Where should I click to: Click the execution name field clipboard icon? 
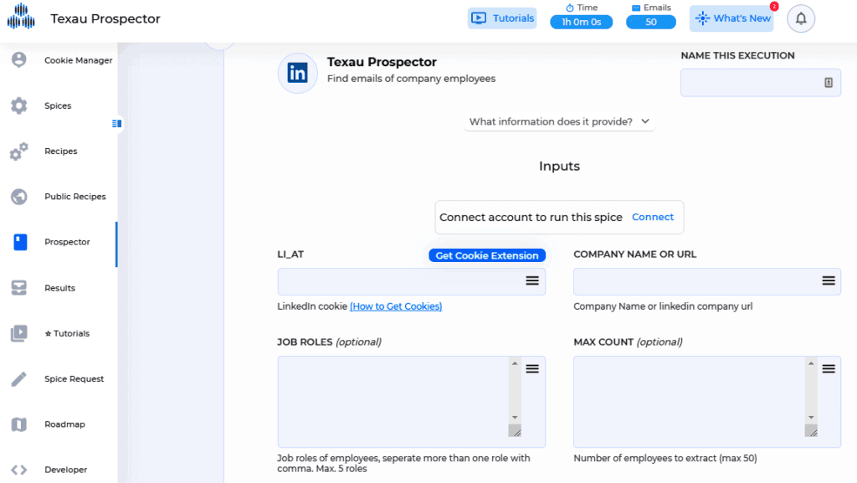pyautogui.click(x=829, y=83)
